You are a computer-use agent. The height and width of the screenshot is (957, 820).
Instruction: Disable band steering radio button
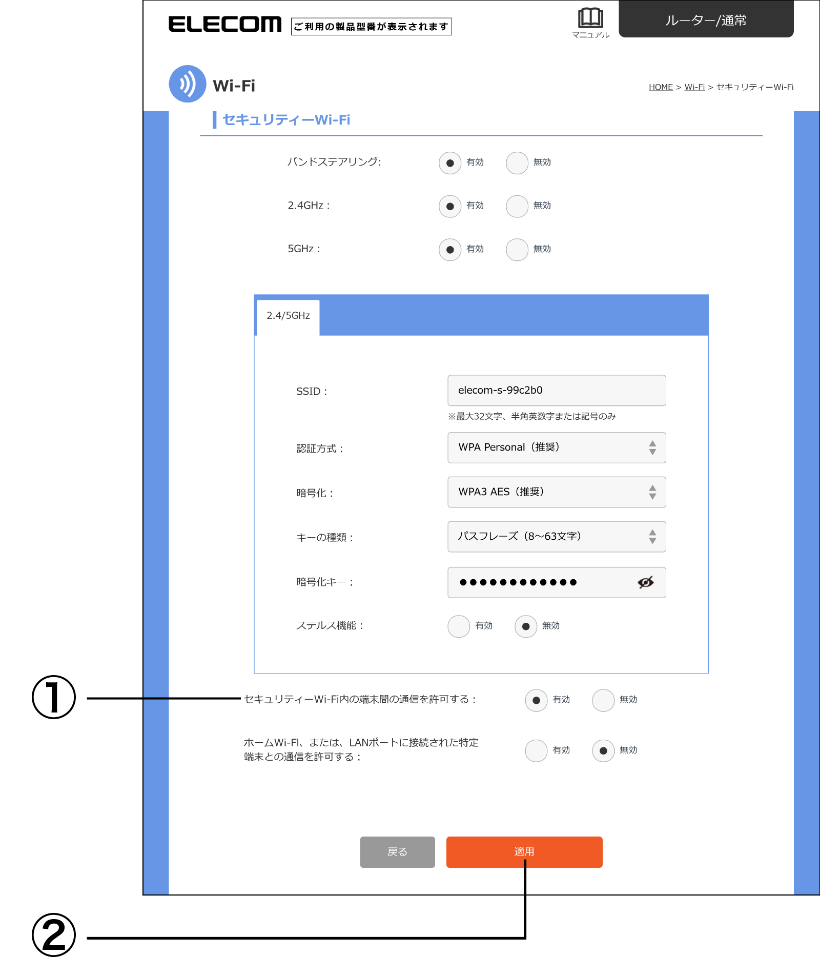coord(517,163)
